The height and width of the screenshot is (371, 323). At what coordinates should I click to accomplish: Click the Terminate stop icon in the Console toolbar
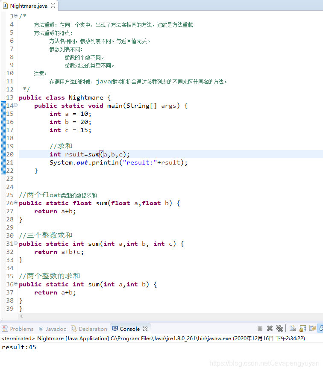pos(260,328)
